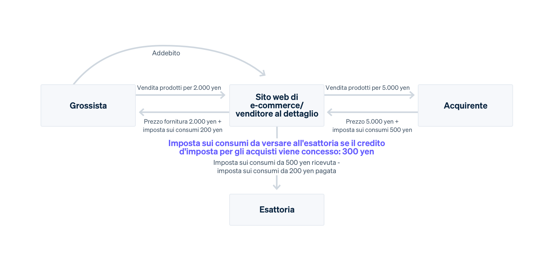The image size is (553, 262).
Task: Click the left arrow pointing back to Grossista
Action: [184, 112]
